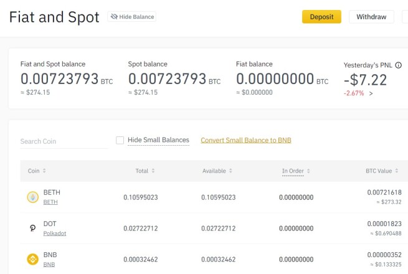
Task: Expand Yesterday's PNL details arrow
Action: (371, 93)
